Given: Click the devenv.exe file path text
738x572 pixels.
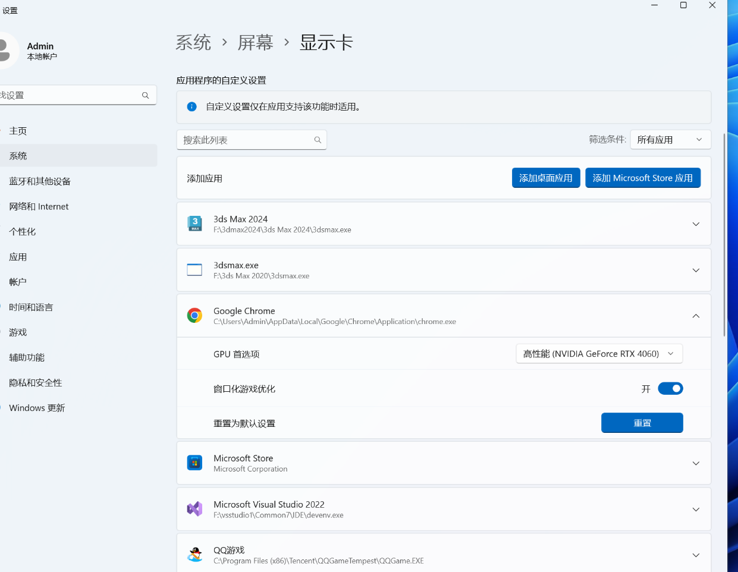Looking at the screenshot, I should point(278,516).
